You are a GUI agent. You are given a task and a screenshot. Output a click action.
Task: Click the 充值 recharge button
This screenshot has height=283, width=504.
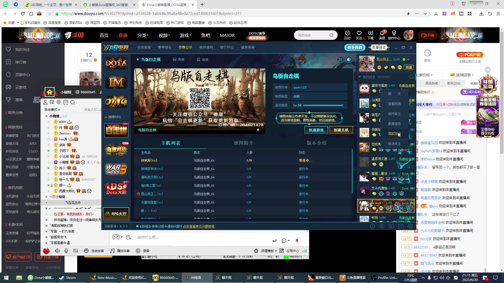pyautogui.click(x=409, y=67)
